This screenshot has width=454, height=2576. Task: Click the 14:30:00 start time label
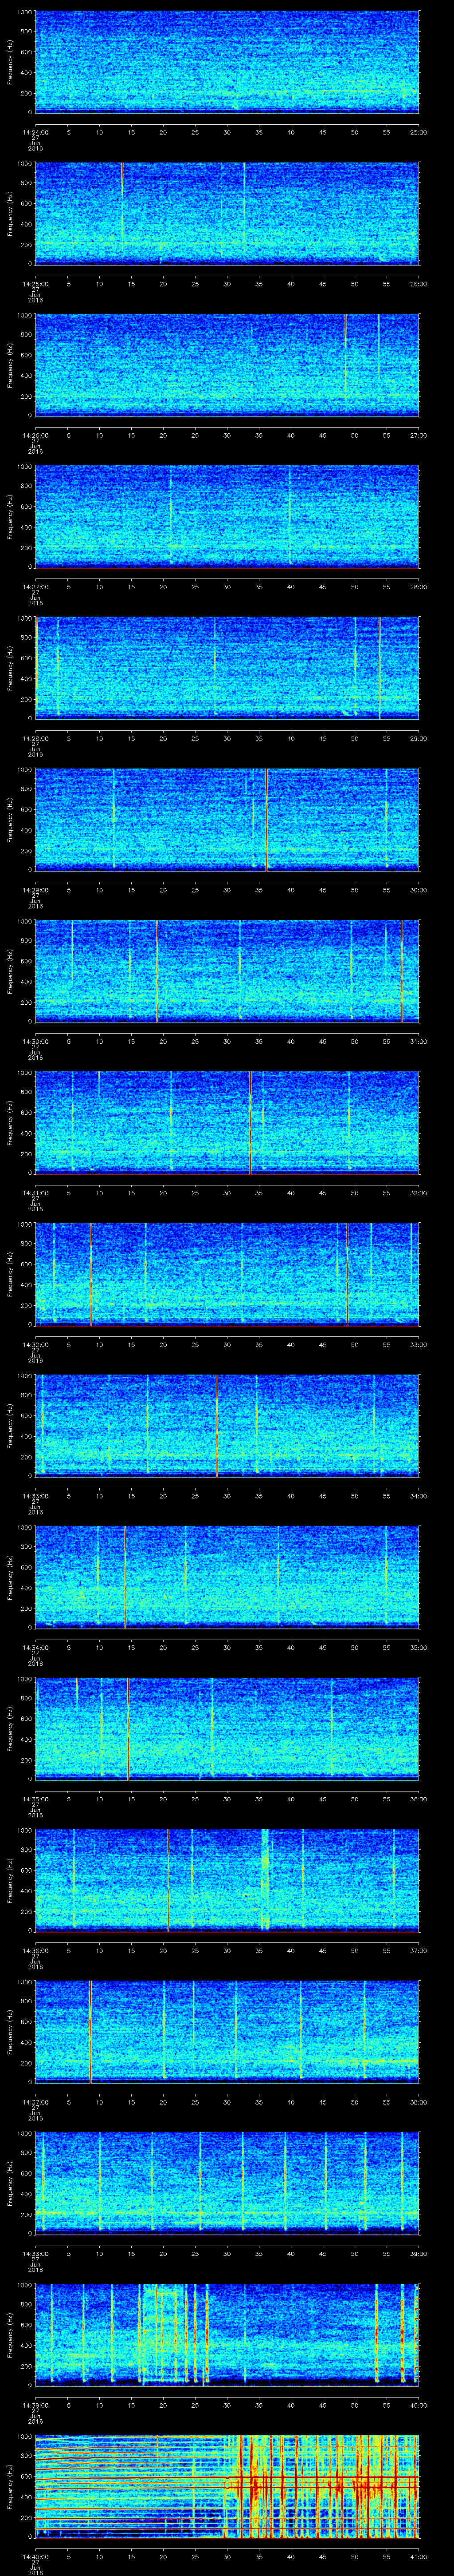(x=35, y=1041)
